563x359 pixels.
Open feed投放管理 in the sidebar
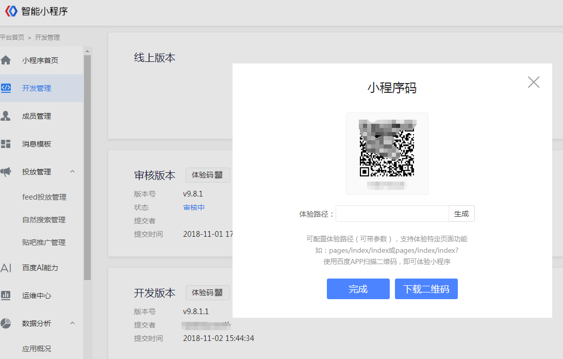[44, 197]
